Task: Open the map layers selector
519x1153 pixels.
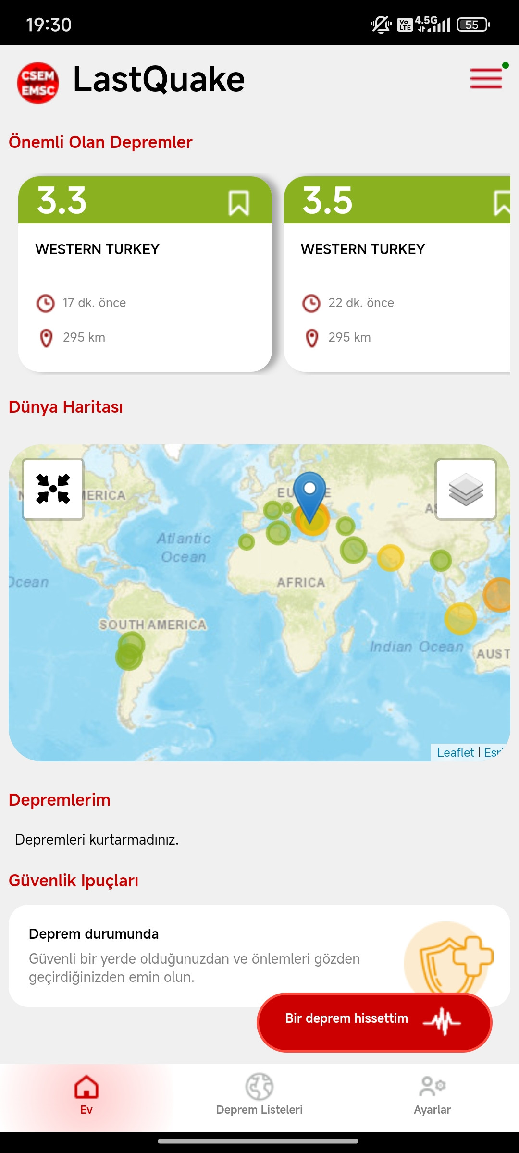Action: [x=466, y=489]
